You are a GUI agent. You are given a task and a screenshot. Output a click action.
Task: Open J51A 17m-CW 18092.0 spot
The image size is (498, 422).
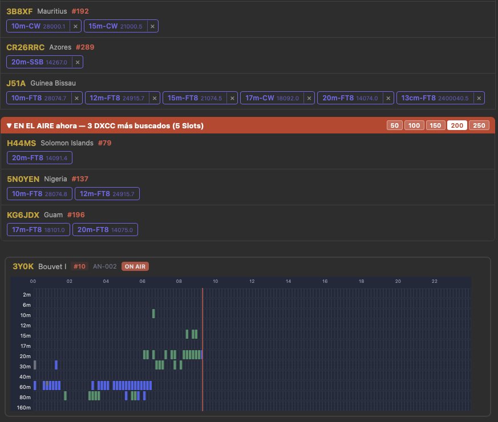pos(272,98)
